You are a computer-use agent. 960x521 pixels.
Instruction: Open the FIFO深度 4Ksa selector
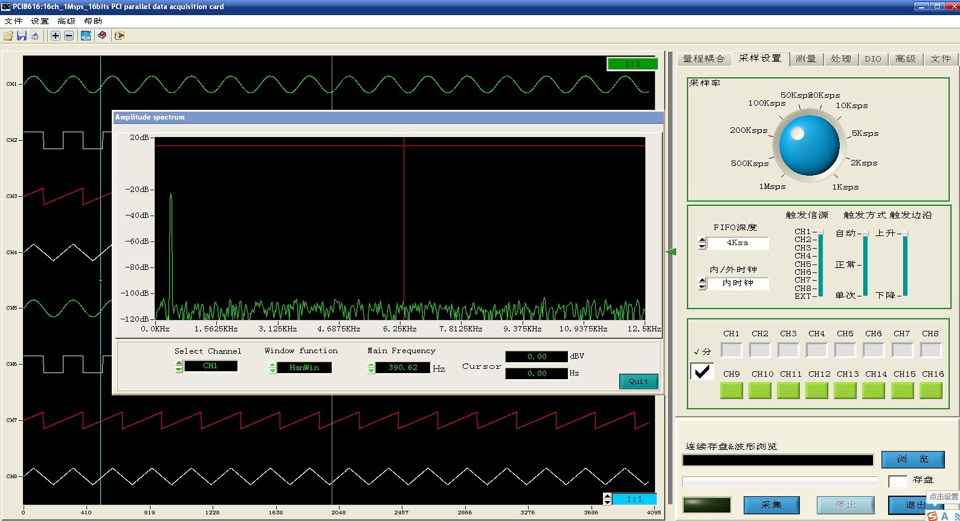click(x=737, y=243)
